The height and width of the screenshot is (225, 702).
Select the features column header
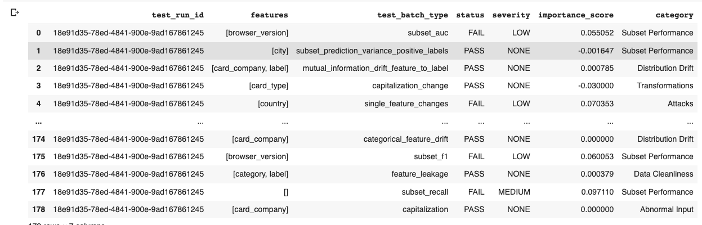point(269,15)
